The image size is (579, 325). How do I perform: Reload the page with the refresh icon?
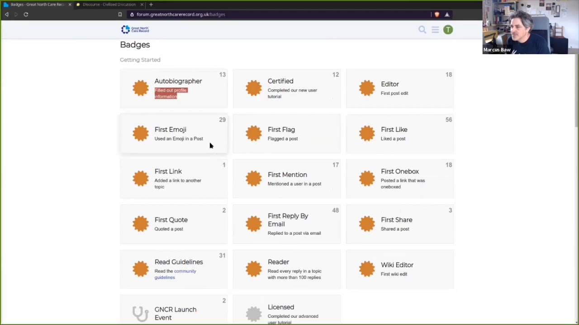[x=26, y=14]
